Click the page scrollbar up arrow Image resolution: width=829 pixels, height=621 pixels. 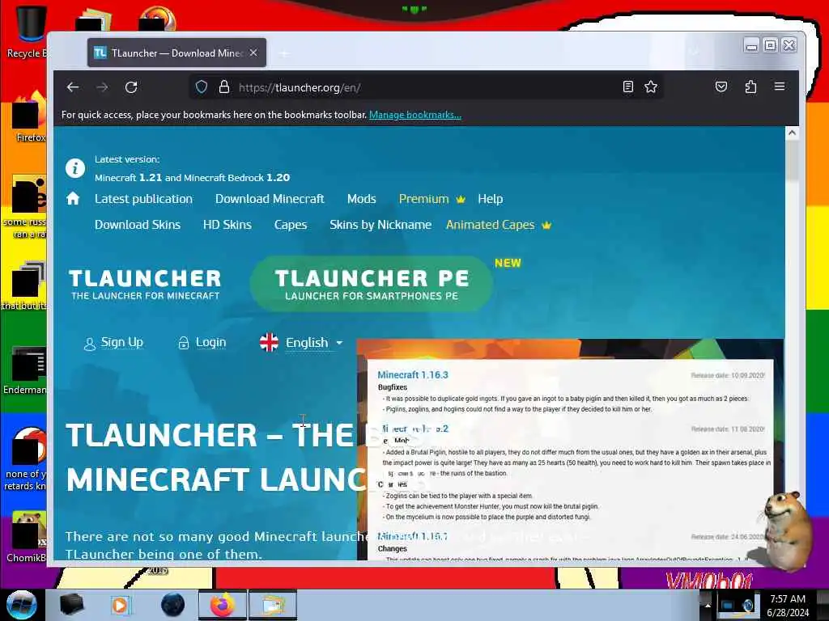(x=792, y=133)
